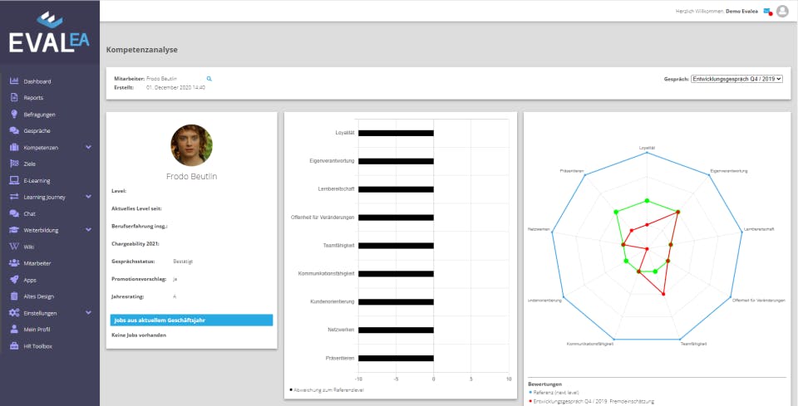Screen dimensions: 798x406
Task: Go to Mitarbeiter page
Action: coord(37,263)
